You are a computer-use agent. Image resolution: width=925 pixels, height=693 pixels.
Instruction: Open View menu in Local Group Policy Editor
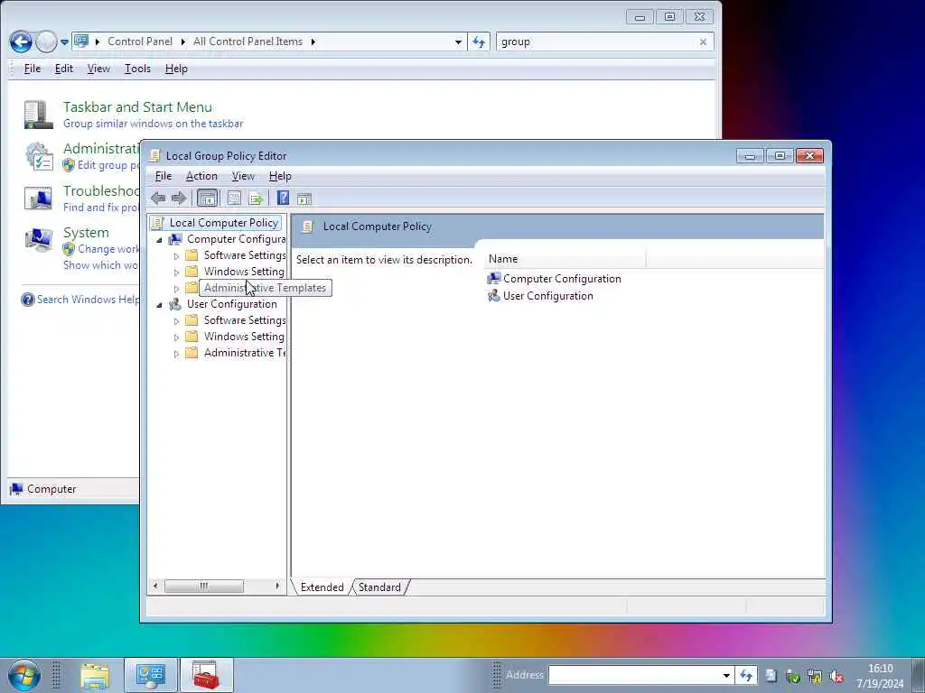click(x=242, y=176)
